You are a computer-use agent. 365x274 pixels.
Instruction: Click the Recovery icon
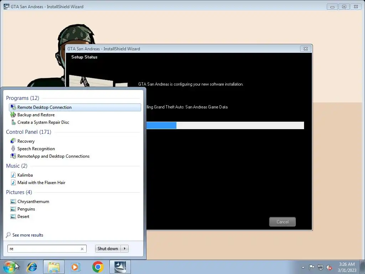tap(13, 141)
